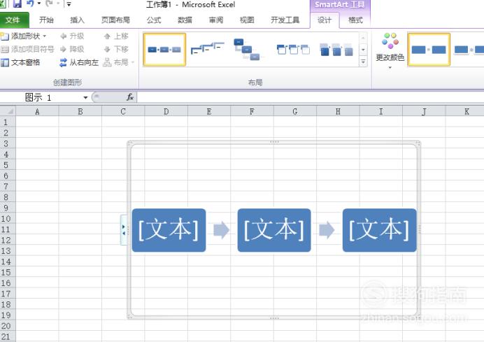The width and height of the screenshot is (484, 342).
Task: Open the 更改颜色 color options
Action: coord(390,51)
